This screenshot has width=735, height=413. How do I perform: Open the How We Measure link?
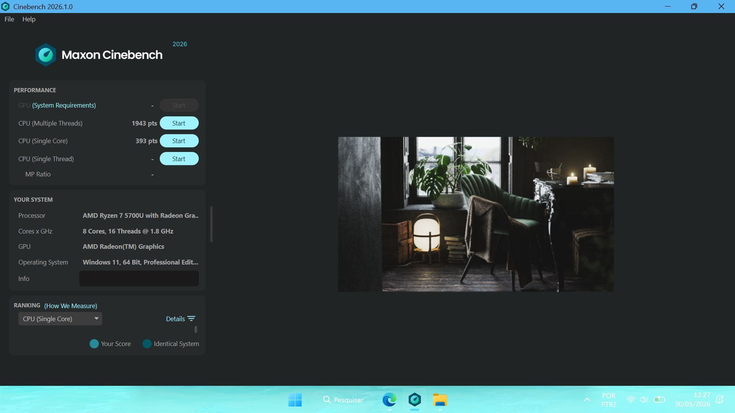(70, 306)
